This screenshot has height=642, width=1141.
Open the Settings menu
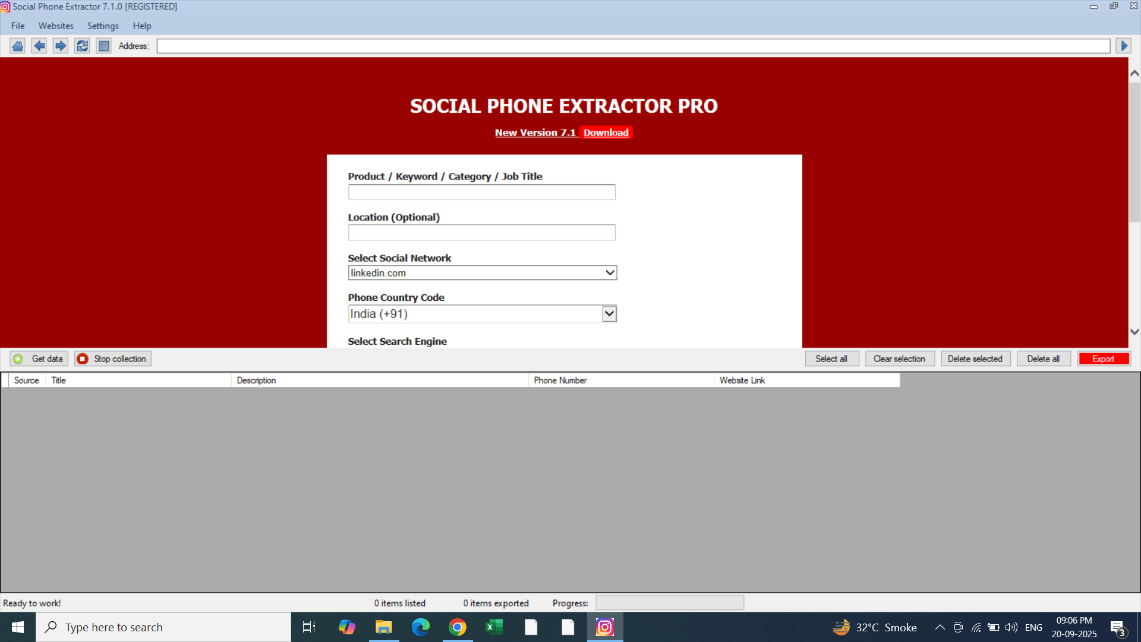pos(103,26)
